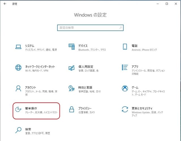
Task: Open 電話 settings title
Action: pyautogui.click(x=135, y=46)
